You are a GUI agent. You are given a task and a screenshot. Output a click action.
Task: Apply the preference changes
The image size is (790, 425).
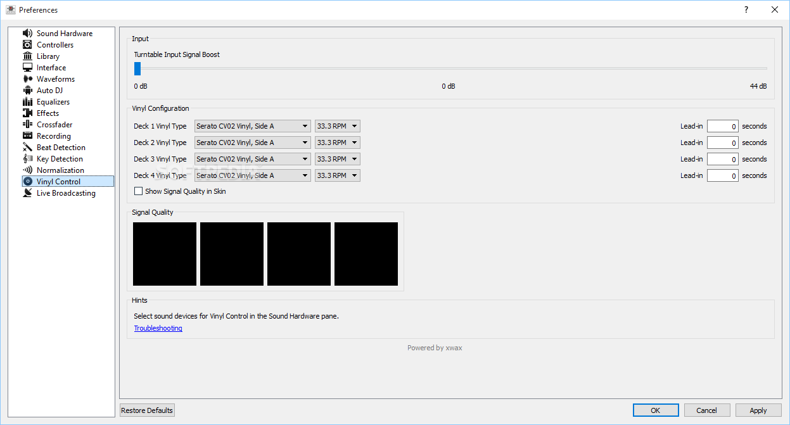pos(758,410)
